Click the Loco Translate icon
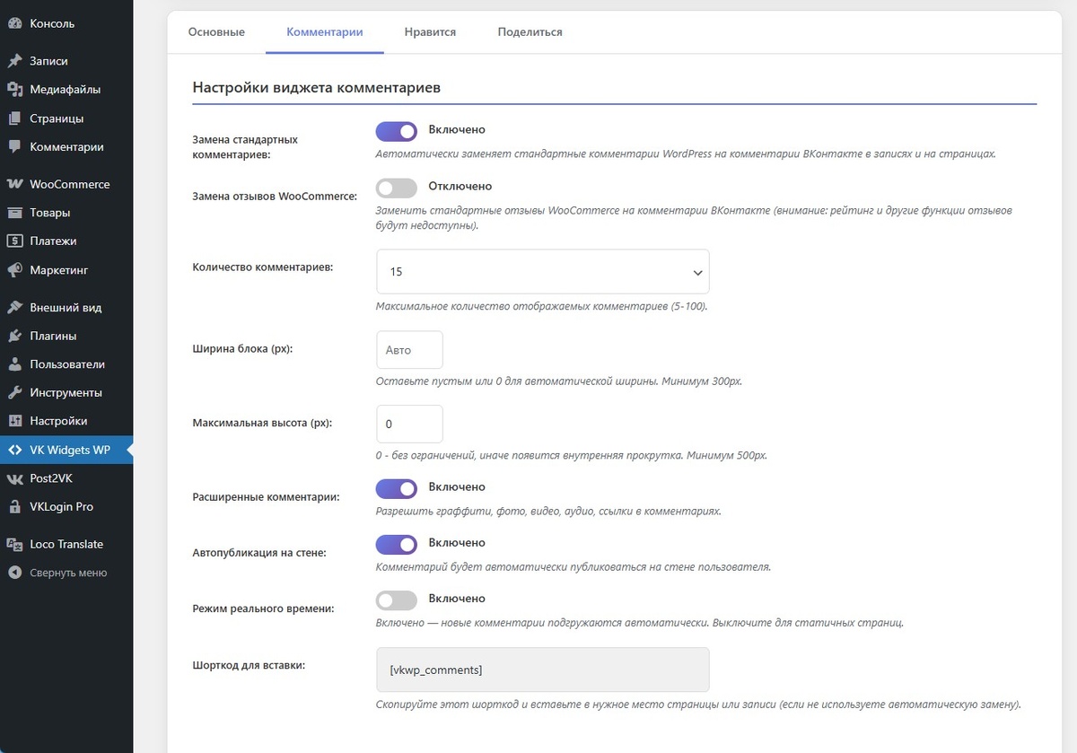 [14, 544]
